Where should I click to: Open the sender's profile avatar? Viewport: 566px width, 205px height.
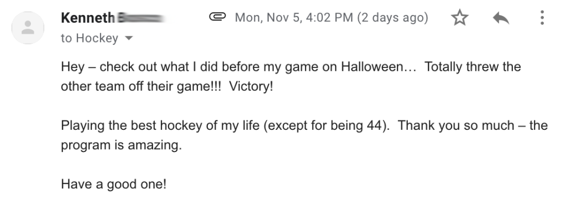click(x=28, y=28)
